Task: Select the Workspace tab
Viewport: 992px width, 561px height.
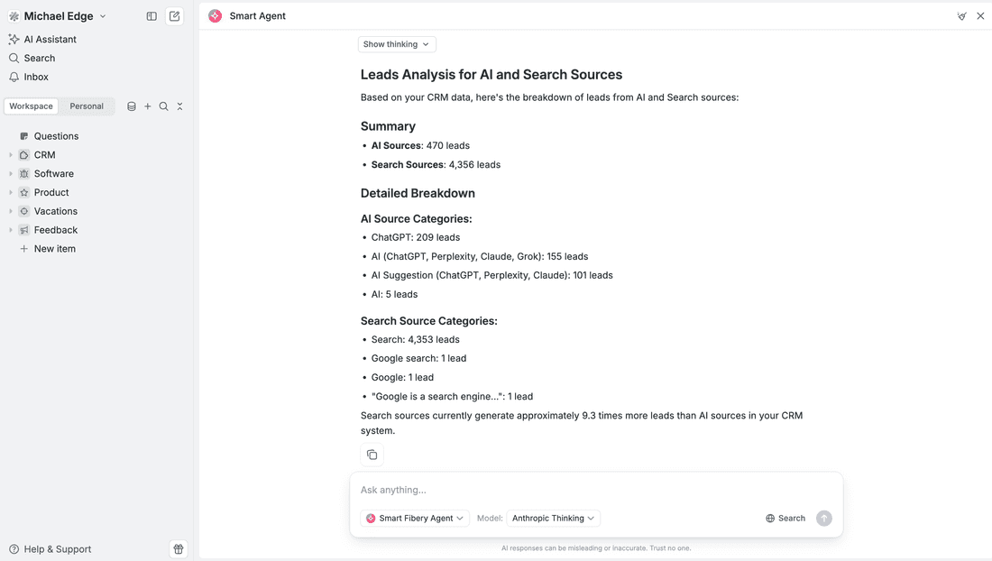Action: tap(32, 106)
